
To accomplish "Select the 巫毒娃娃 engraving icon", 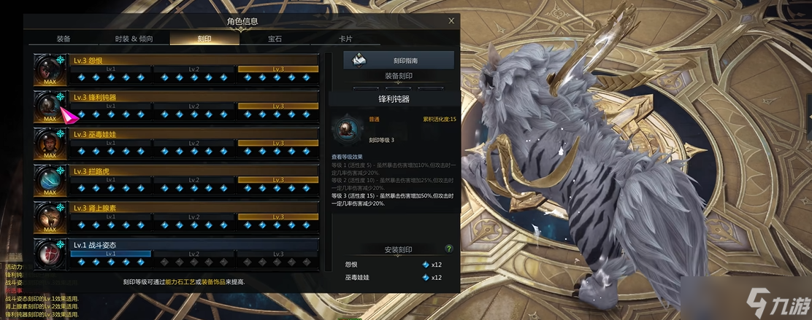I will [50, 143].
